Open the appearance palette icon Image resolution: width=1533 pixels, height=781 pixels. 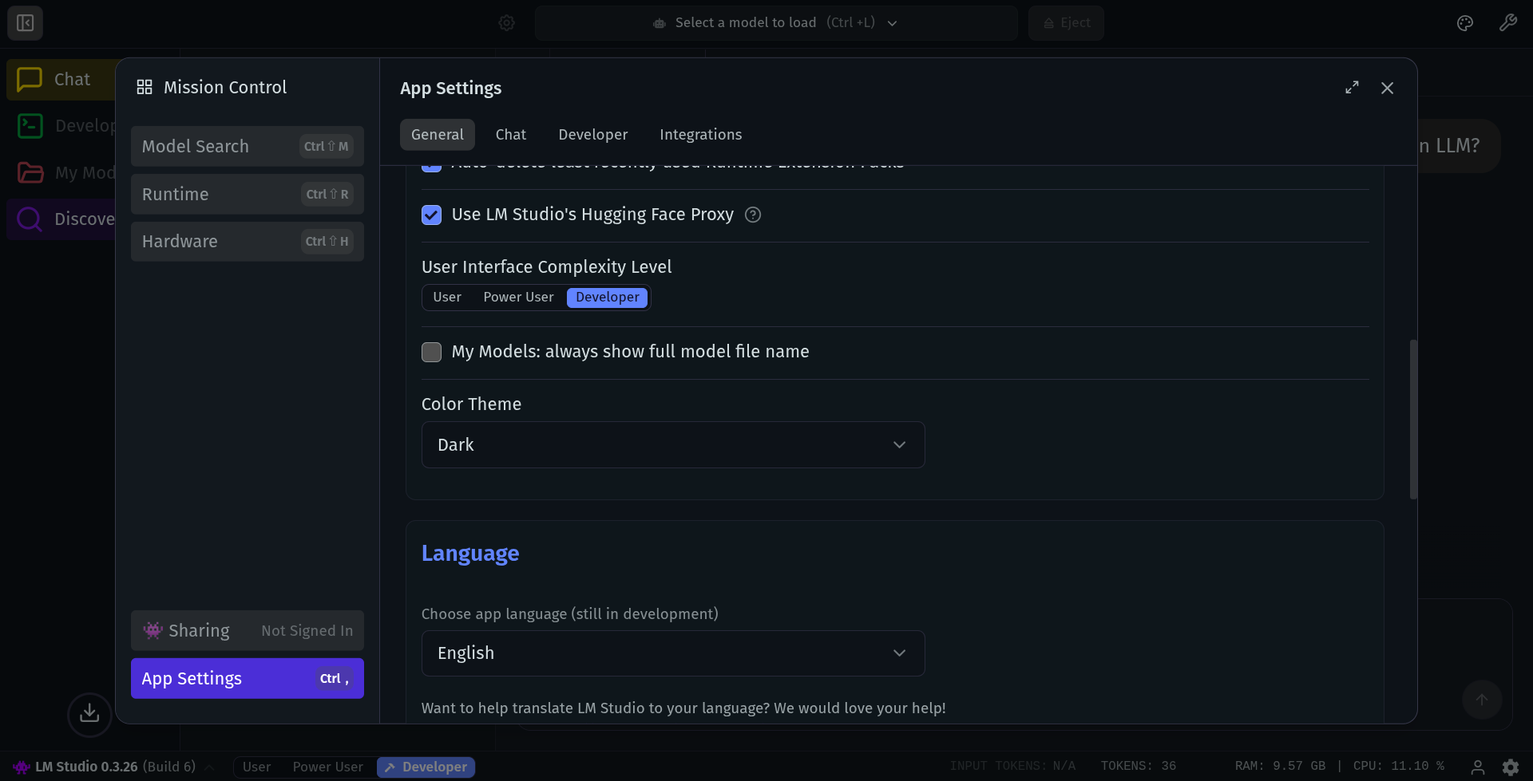[1464, 23]
